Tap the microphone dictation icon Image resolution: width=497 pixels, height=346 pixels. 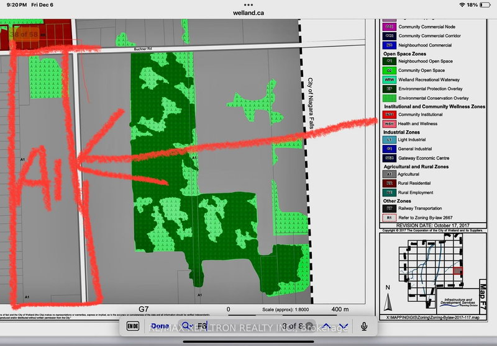pyautogui.click(x=362, y=326)
